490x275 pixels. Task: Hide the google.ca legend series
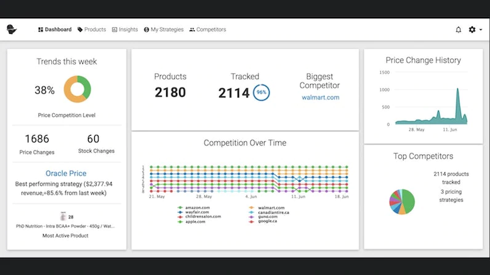click(263, 221)
